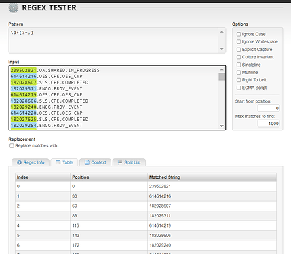Switch to the Context tab
Image resolution: width=291 pixels, height=254 pixels.
pos(95,162)
